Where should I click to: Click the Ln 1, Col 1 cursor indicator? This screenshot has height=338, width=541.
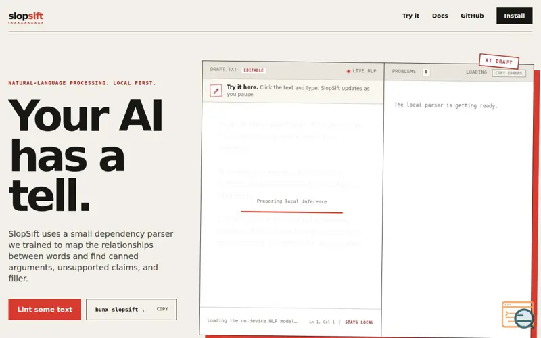pos(322,322)
